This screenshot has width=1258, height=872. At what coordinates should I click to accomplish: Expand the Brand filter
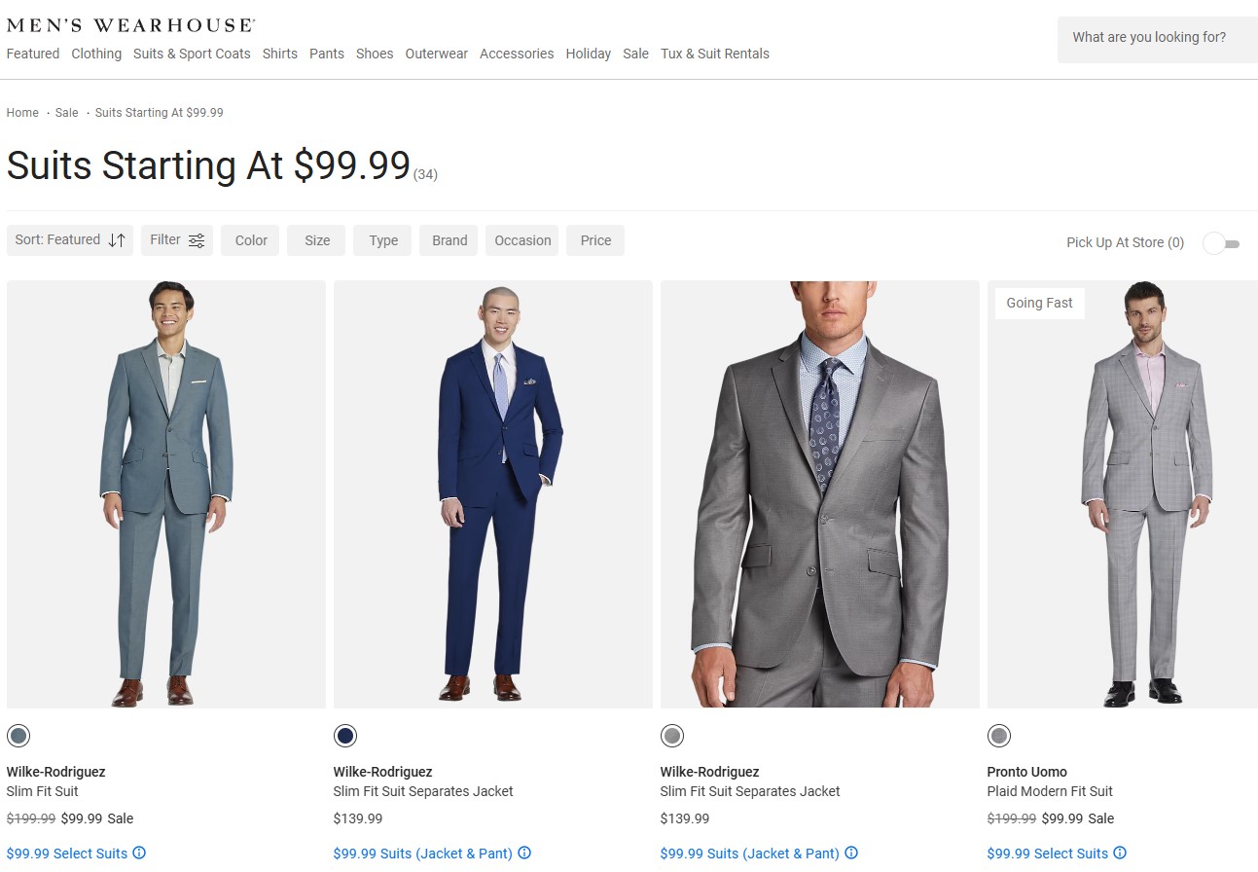449,240
